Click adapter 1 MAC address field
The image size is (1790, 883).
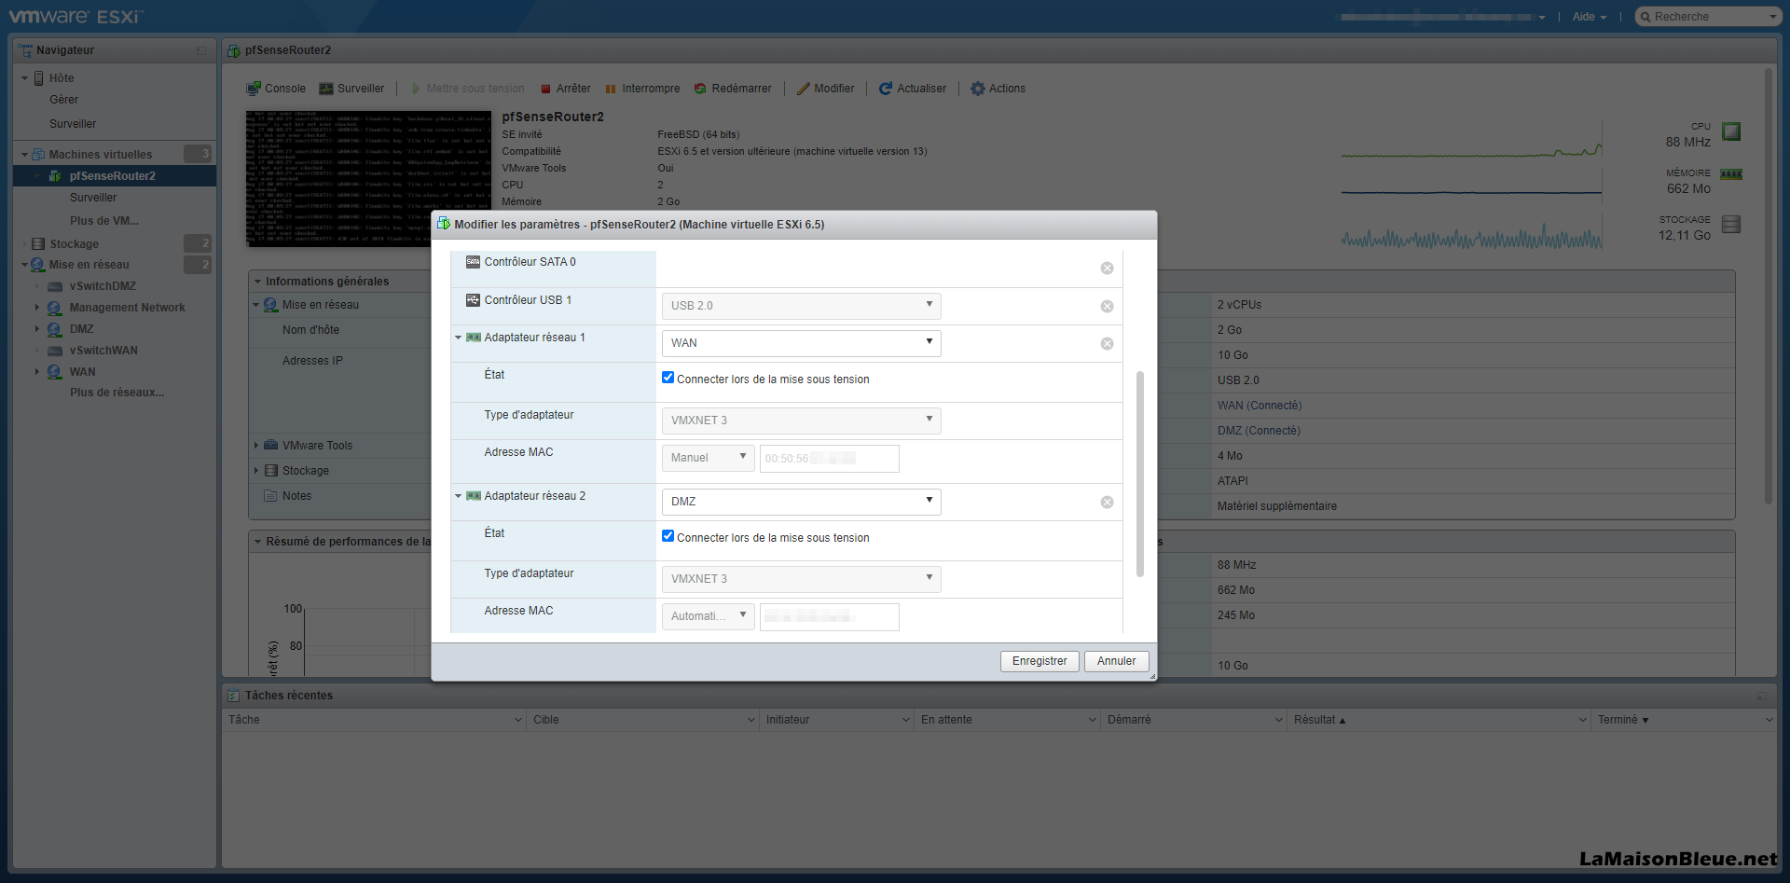(x=830, y=459)
